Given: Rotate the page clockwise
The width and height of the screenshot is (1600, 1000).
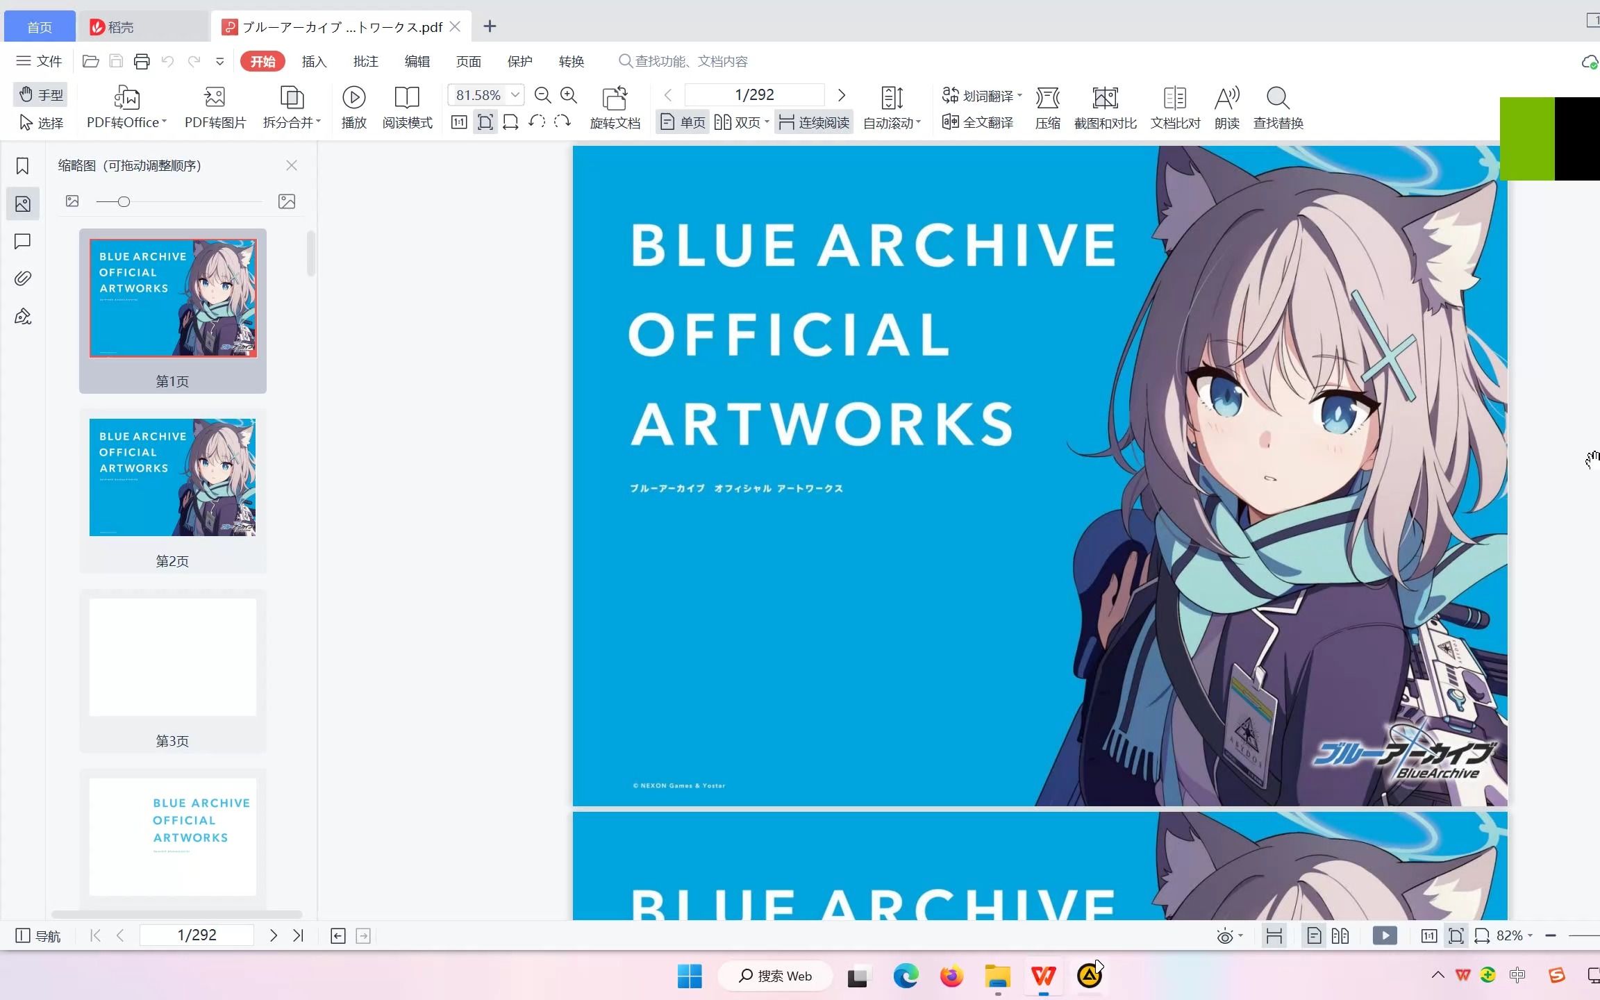Looking at the screenshot, I should (x=562, y=122).
